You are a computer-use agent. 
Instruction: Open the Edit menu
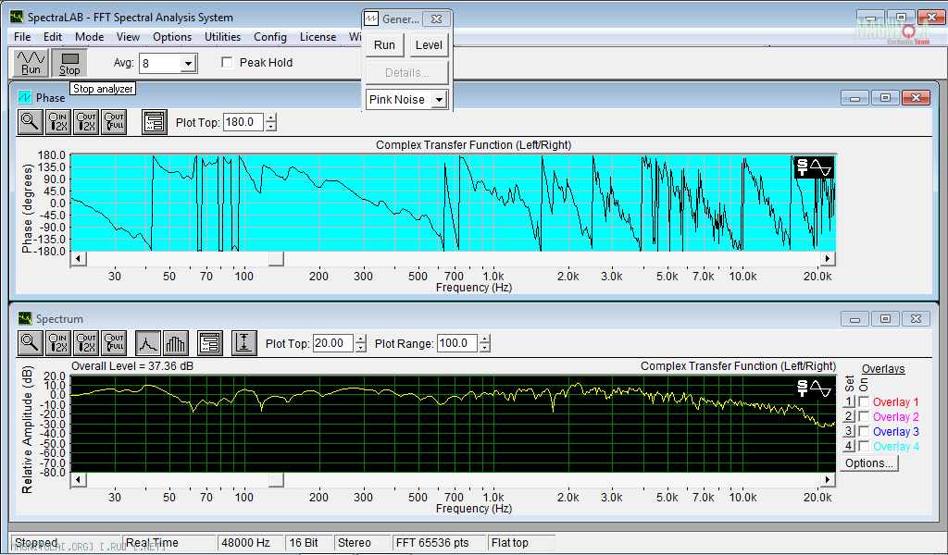point(53,37)
